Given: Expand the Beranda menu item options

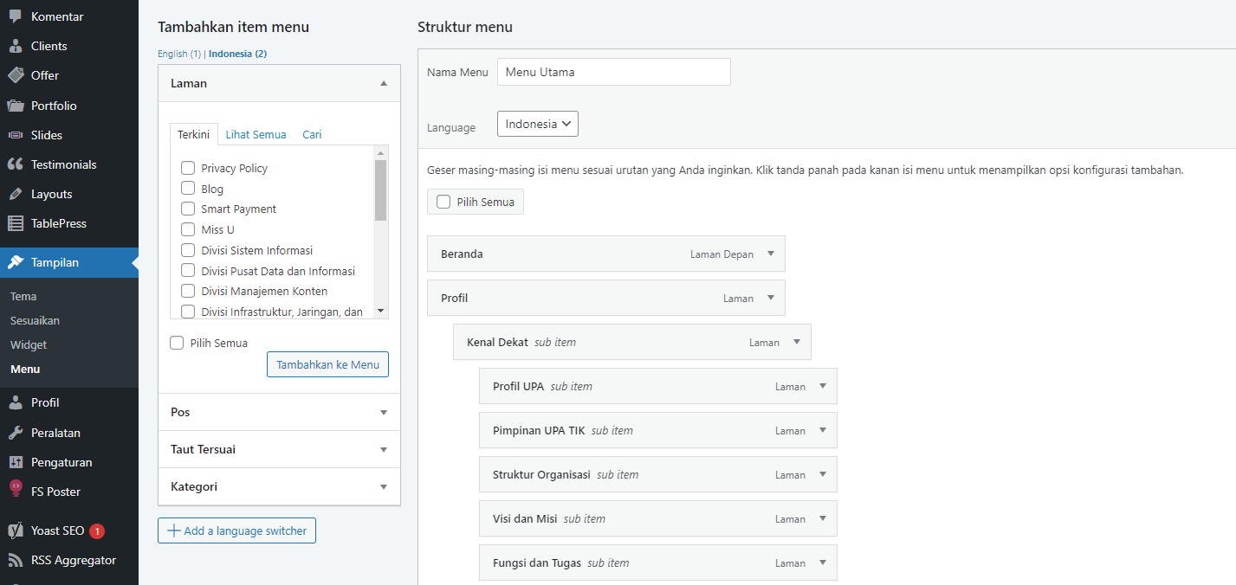Looking at the screenshot, I should [770, 254].
